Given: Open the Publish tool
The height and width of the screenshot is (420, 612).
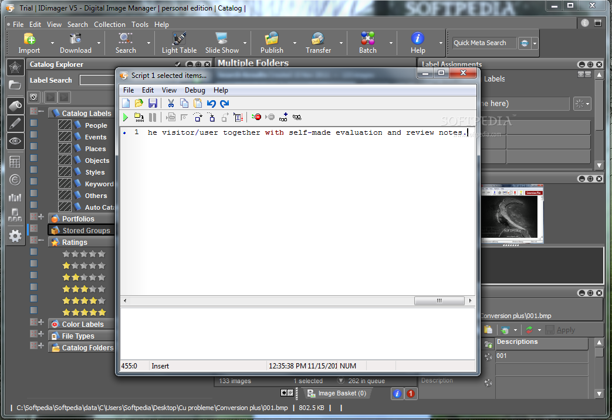Looking at the screenshot, I should coord(272,43).
